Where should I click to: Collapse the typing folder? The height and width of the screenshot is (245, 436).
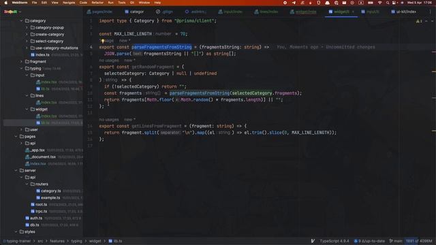[x=21, y=68]
